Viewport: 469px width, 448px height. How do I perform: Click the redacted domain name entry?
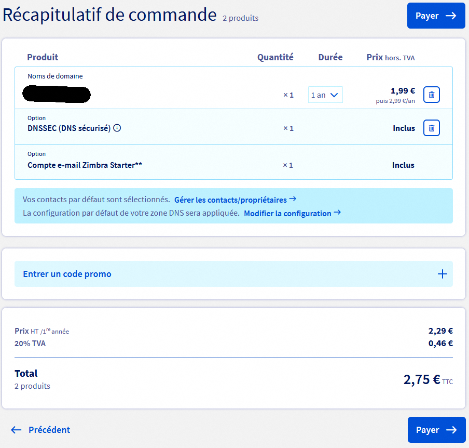tap(57, 95)
